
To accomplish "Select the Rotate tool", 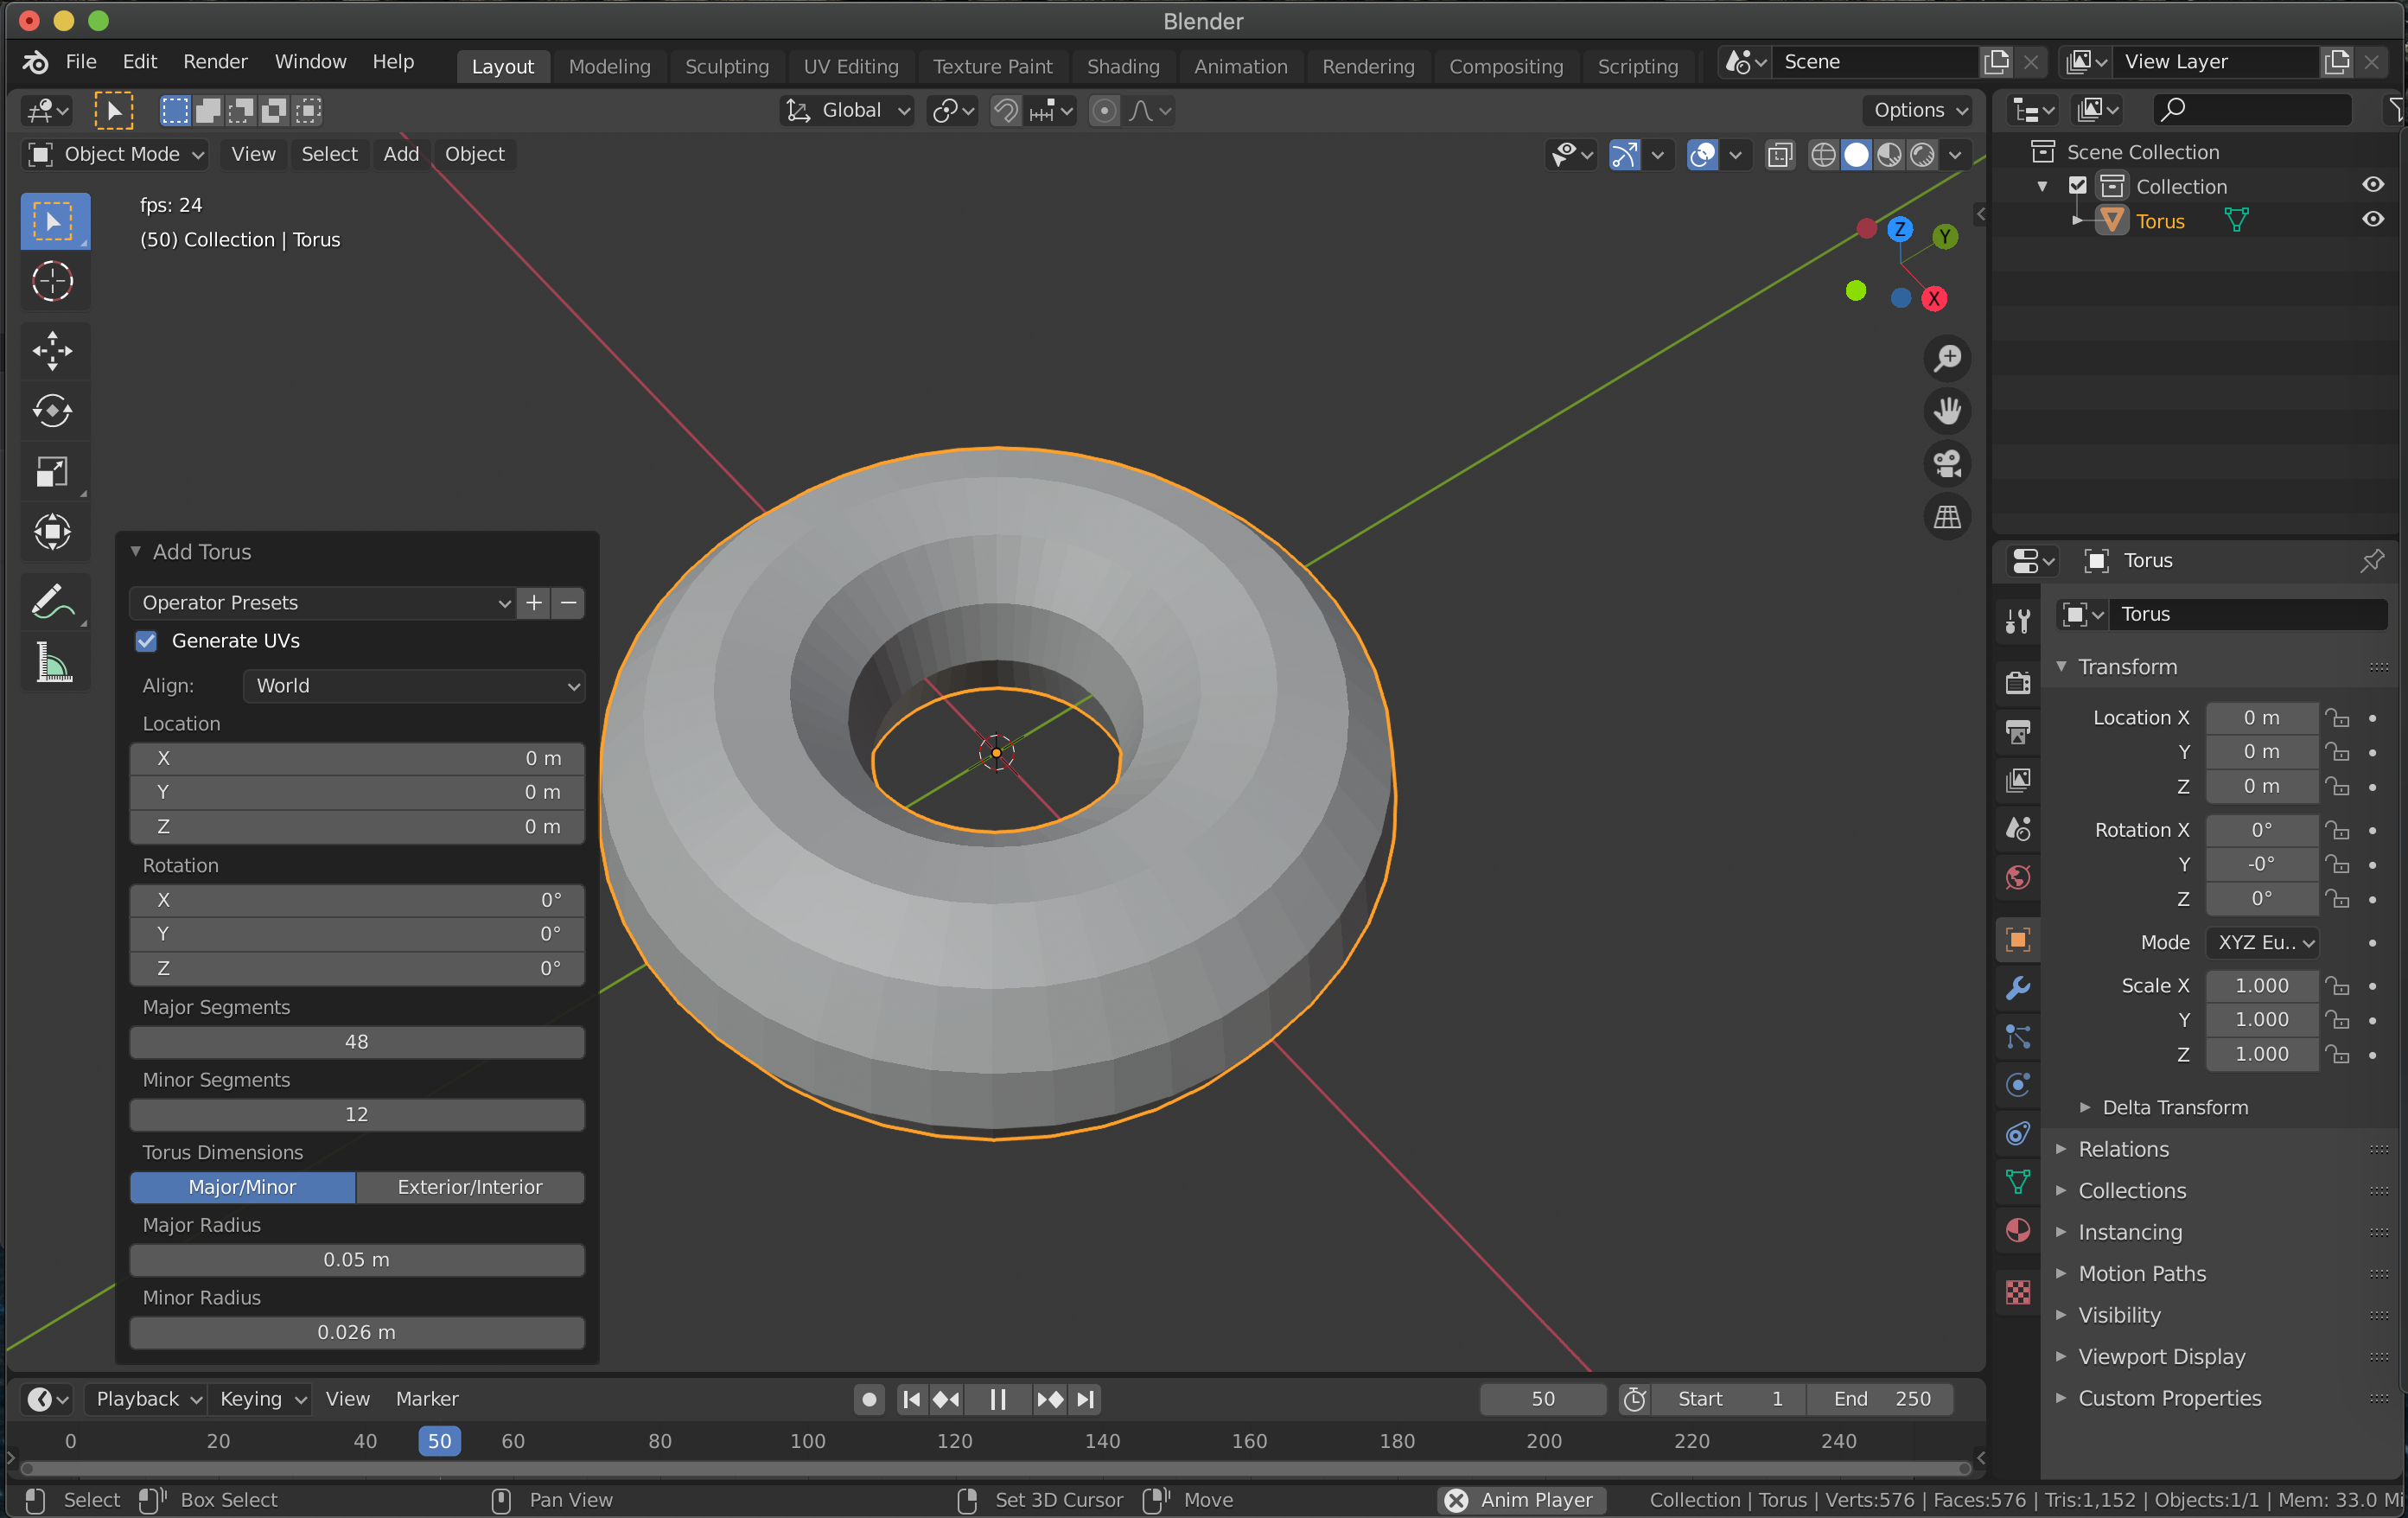I will 52,411.
